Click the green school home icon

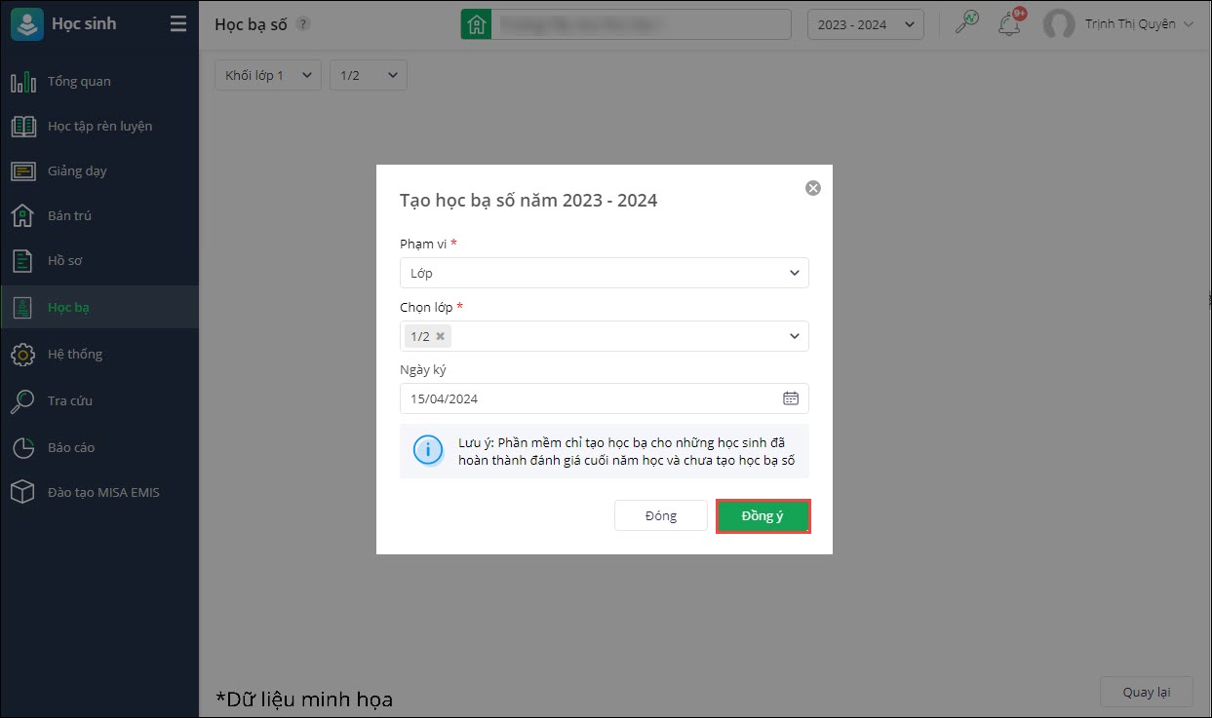click(476, 24)
